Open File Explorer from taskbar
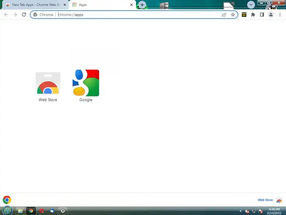Viewport: 286px width, 215px height. (x=20, y=211)
